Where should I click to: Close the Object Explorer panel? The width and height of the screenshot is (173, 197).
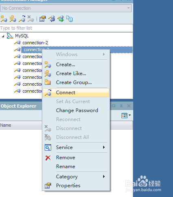click(129, 106)
